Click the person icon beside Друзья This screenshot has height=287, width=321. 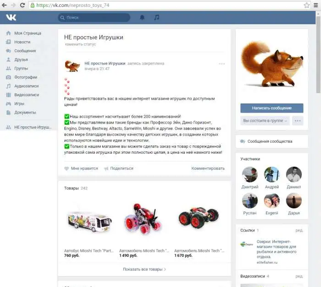tap(8, 60)
